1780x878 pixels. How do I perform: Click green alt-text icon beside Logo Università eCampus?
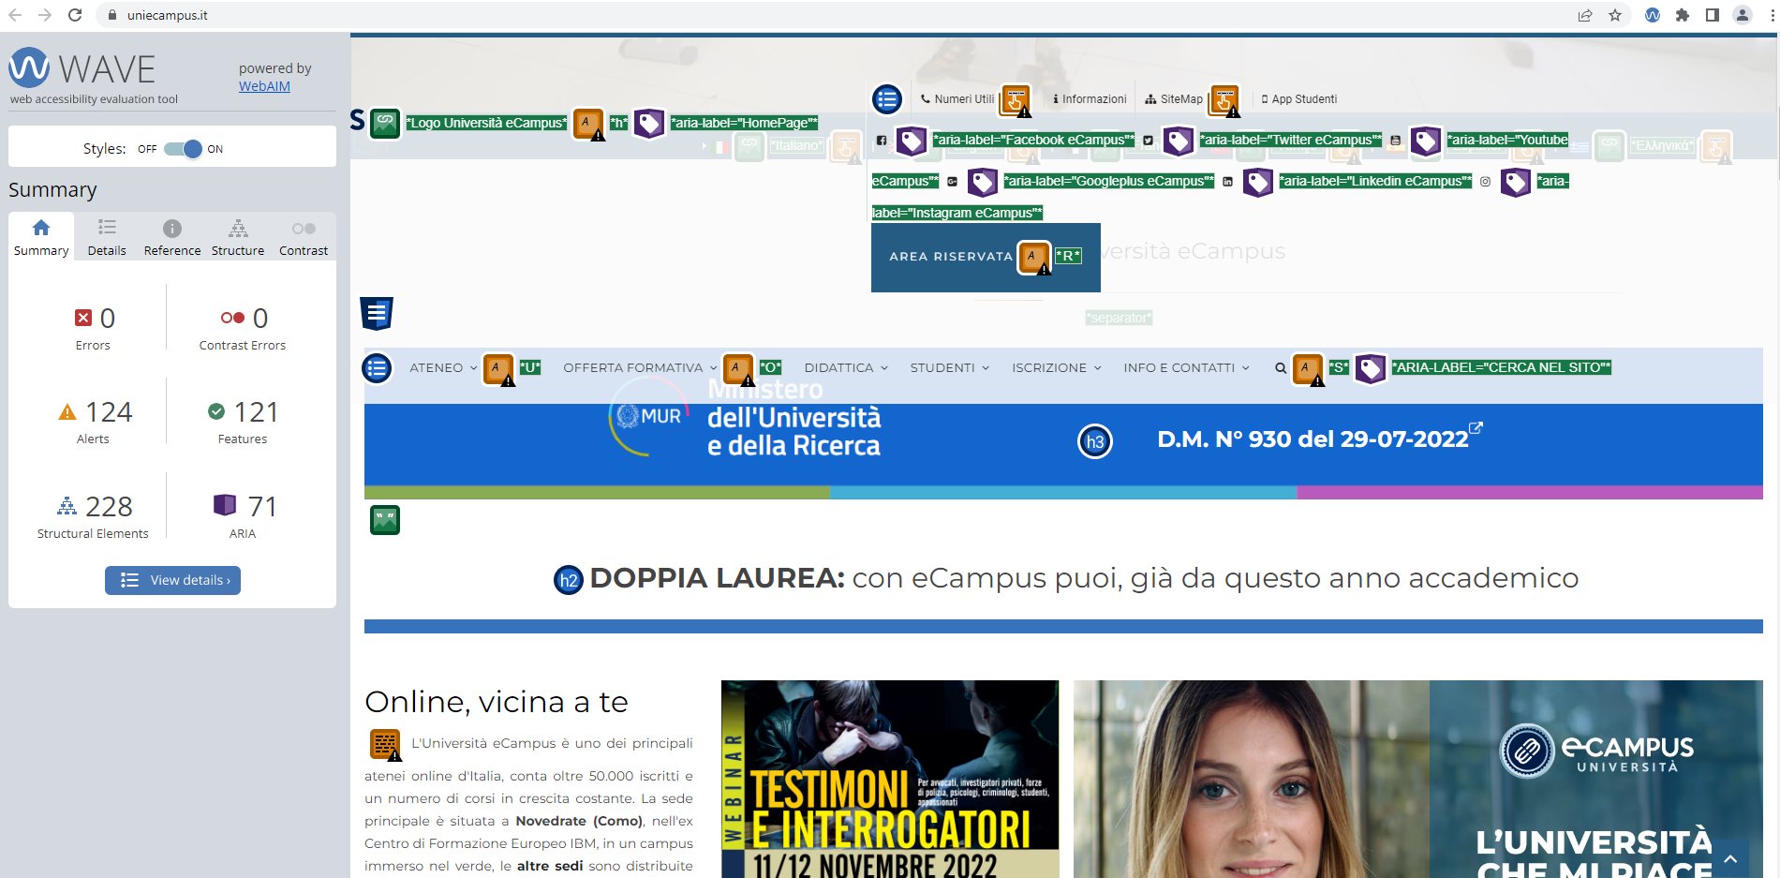[385, 123]
